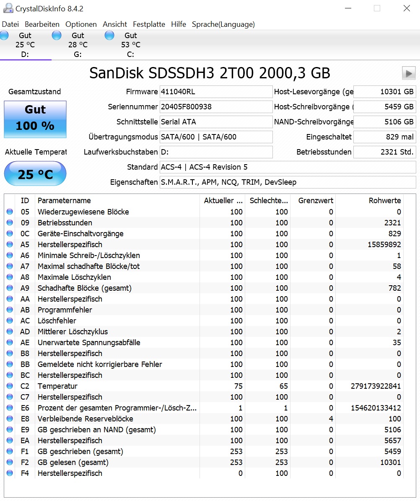Click the ID column header

coord(25,200)
